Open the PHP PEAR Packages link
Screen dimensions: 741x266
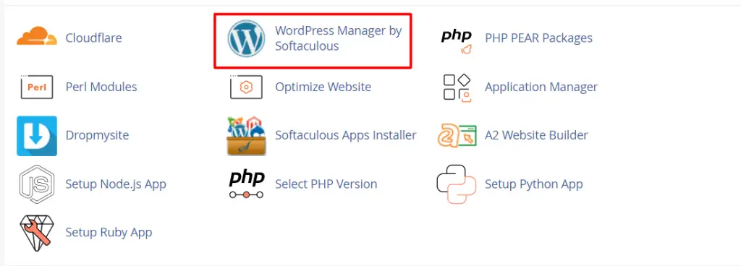coord(538,38)
